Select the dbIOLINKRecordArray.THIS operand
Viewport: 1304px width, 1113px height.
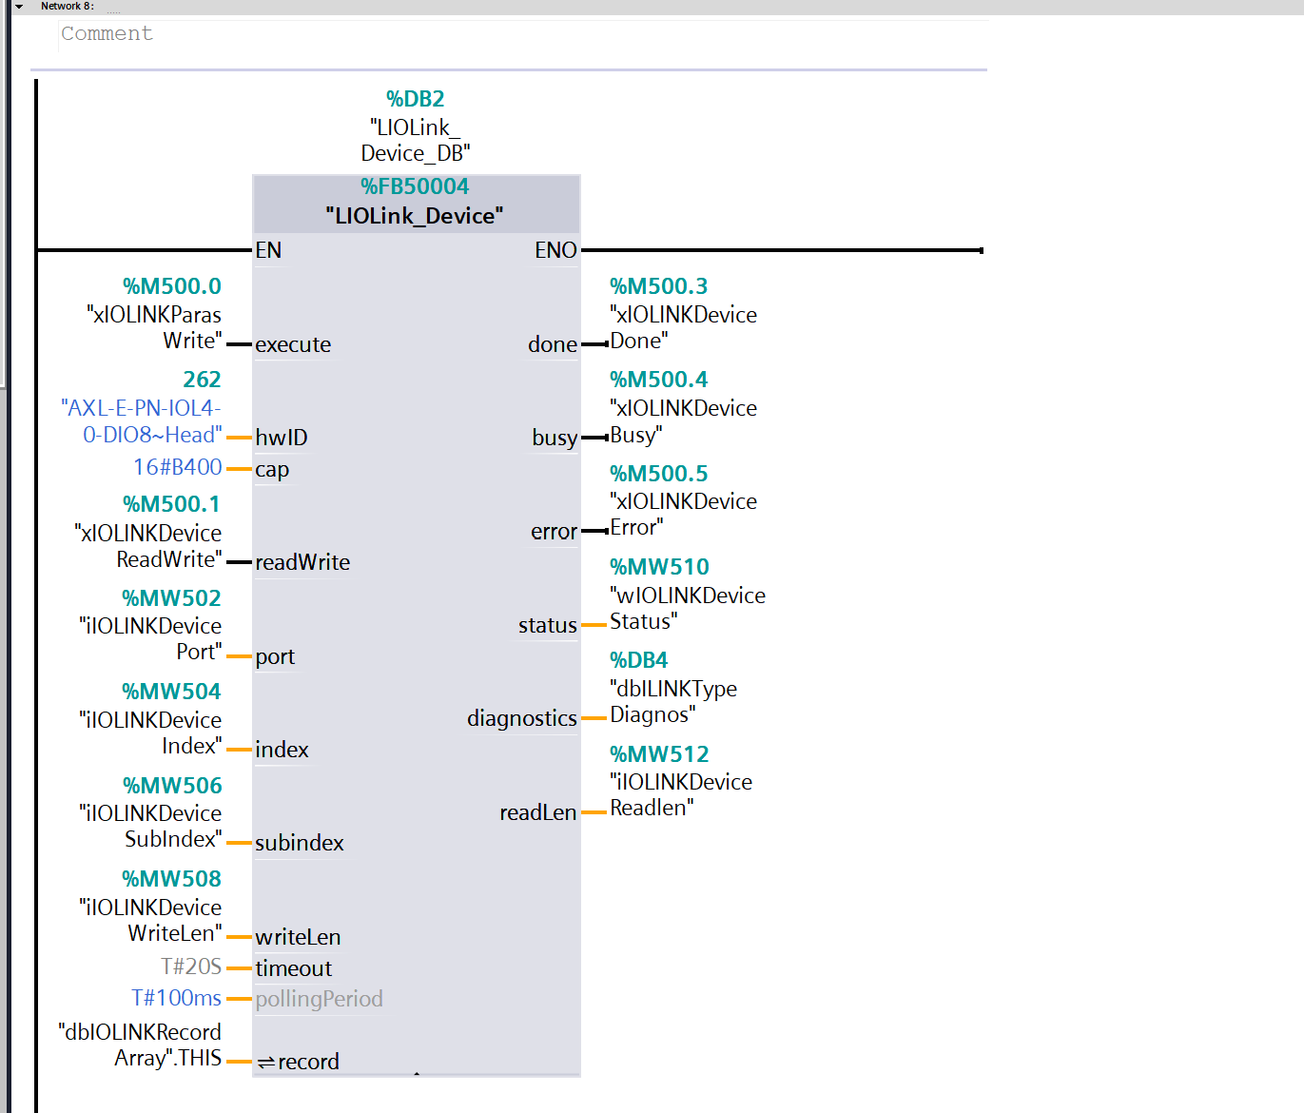(x=141, y=1045)
